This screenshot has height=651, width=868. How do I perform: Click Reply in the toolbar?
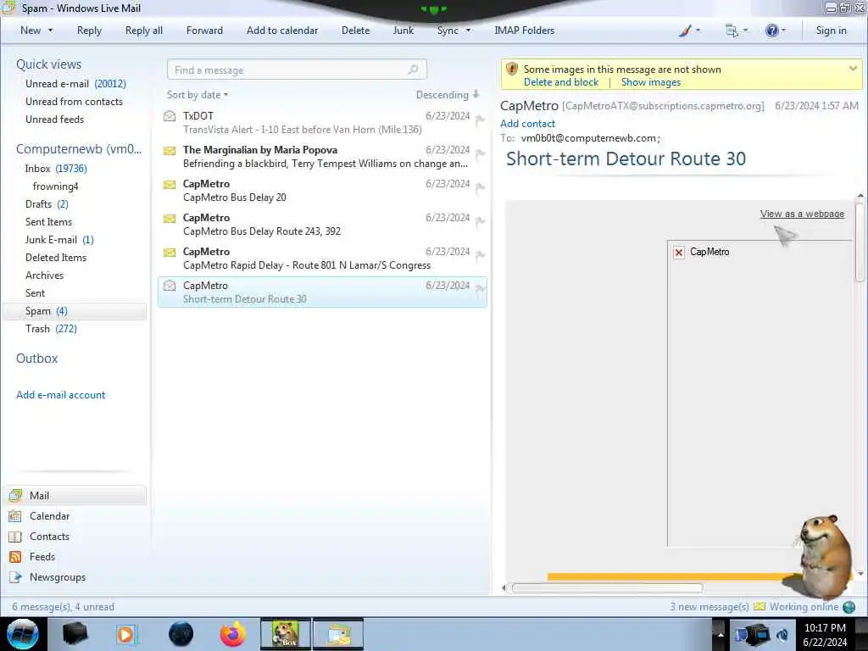pyautogui.click(x=89, y=31)
